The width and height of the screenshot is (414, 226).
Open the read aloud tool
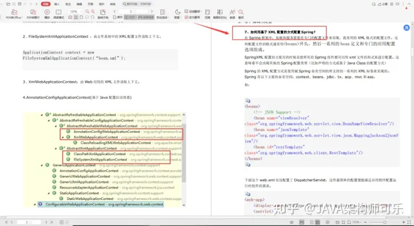pyautogui.click(x=232, y=14)
